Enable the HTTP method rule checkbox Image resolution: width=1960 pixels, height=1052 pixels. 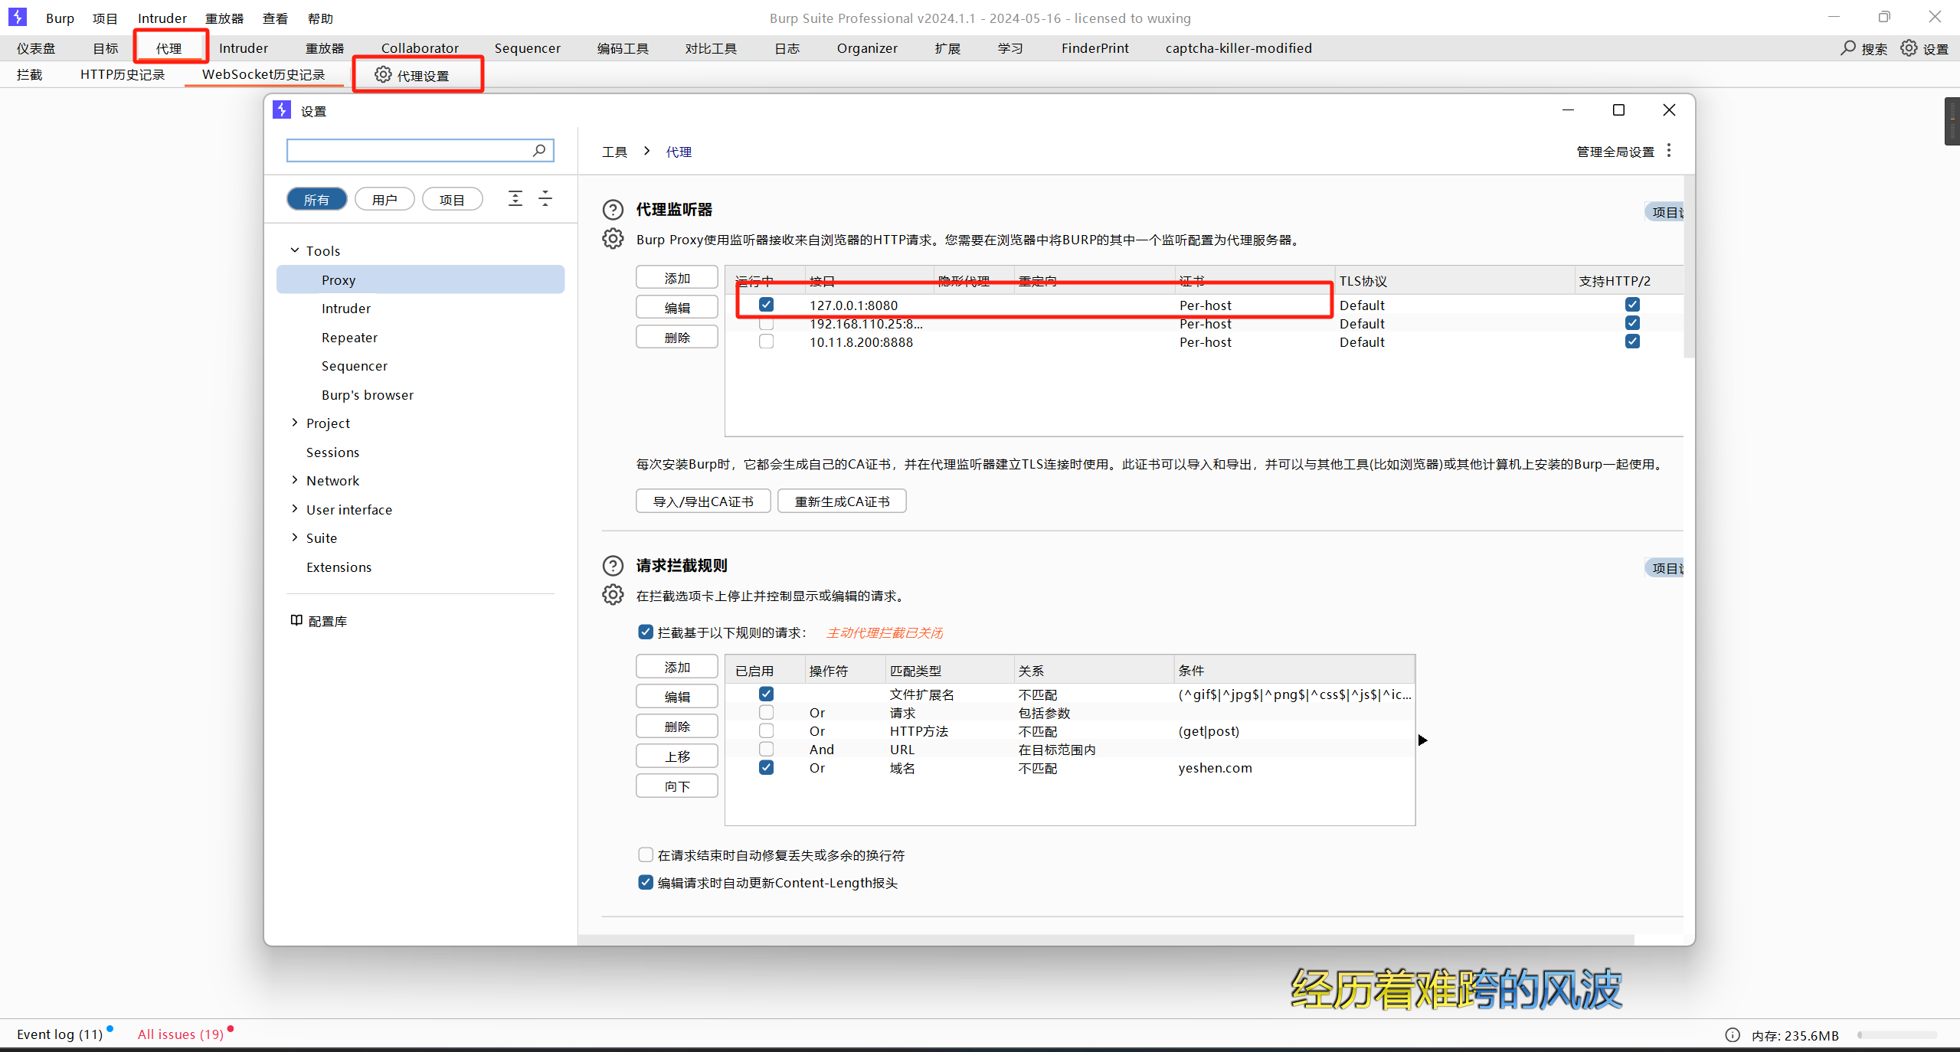pyautogui.click(x=766, y=730)
